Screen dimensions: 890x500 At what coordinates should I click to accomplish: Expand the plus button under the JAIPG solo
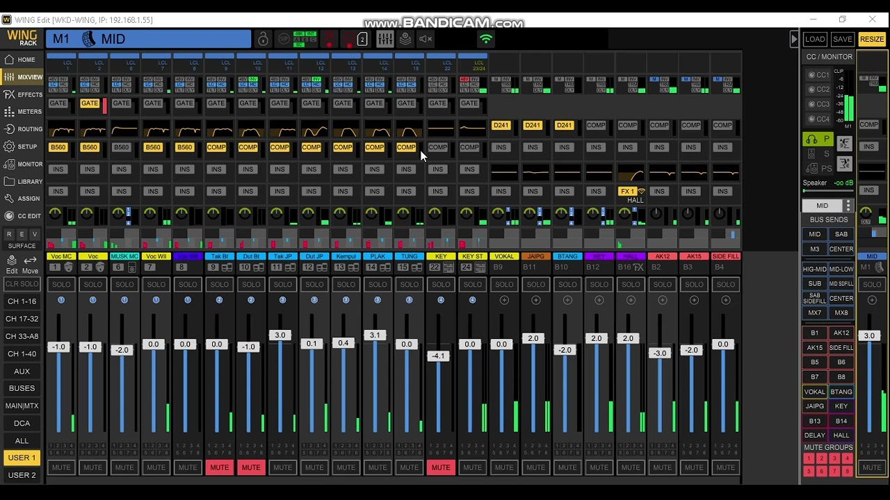pyautogui.click(x=535, y=300)
